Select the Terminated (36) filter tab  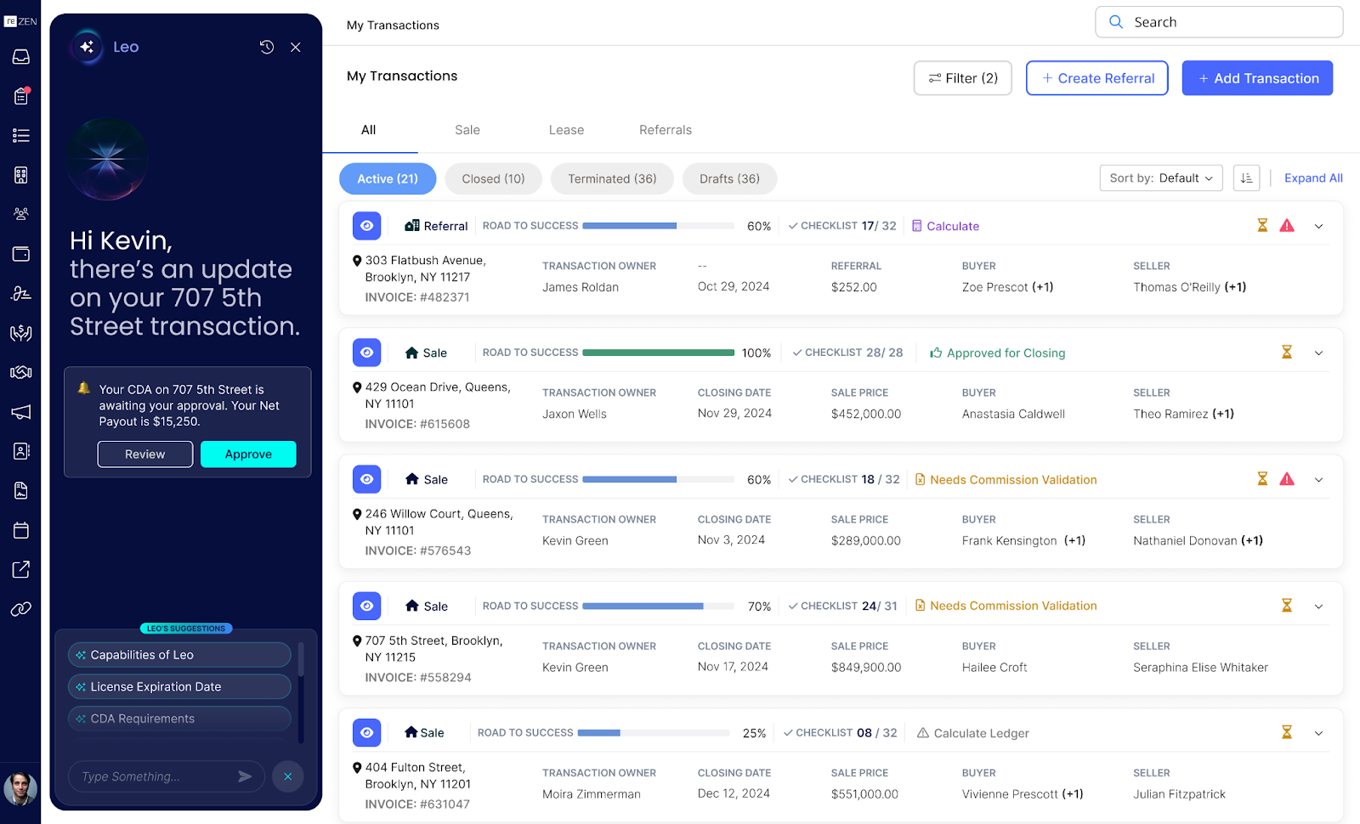(x=612, y=178)
